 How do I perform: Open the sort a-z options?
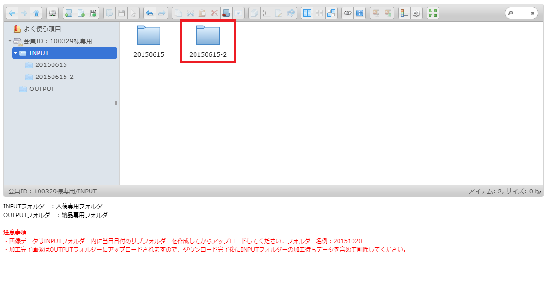pos(417,13)
